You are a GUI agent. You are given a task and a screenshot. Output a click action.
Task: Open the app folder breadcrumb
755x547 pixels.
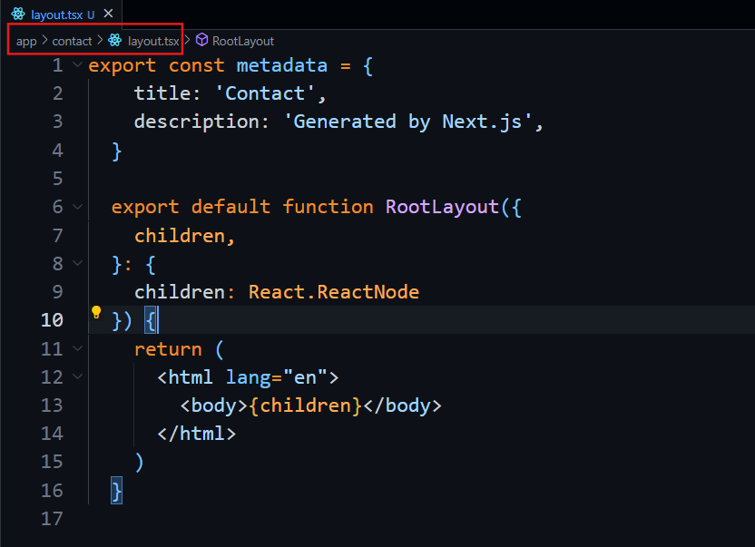(26, 41)
